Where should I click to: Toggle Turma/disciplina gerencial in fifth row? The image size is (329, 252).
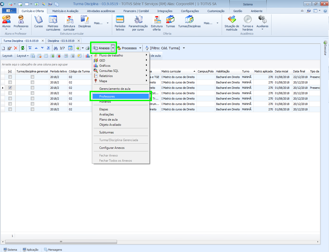[32, 99]
